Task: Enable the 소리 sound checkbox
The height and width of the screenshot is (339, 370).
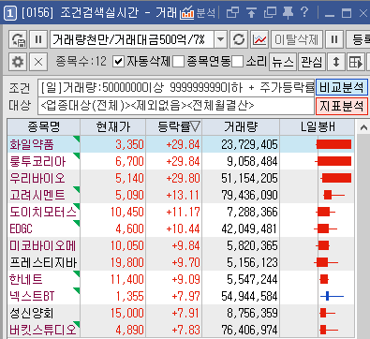Action: [238, 62]
